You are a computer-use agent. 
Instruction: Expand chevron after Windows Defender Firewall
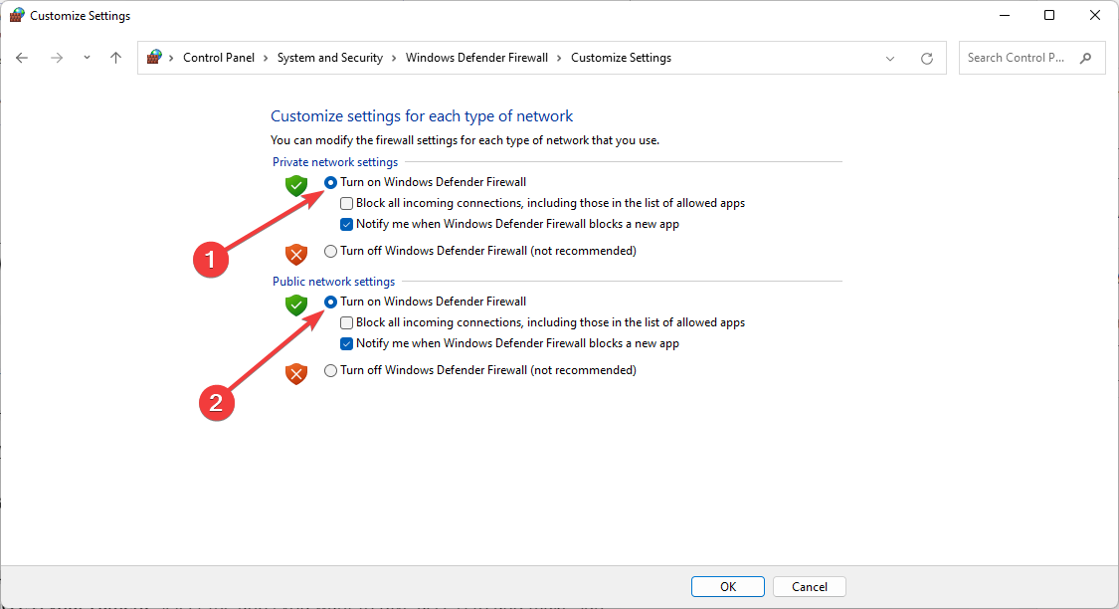pyautogui.click(x=559, y=58)
